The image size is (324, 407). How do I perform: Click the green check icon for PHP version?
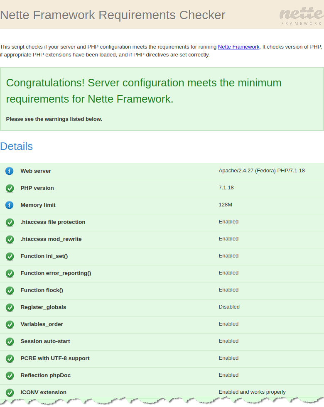[10, 188]
